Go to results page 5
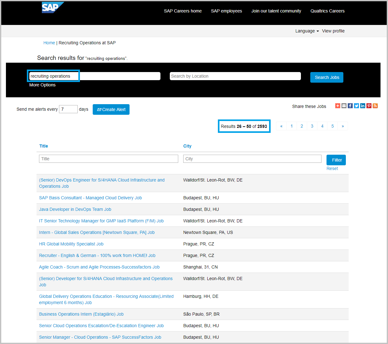The width and height of the screenshot is (388, 344). (x=333, y=126)
